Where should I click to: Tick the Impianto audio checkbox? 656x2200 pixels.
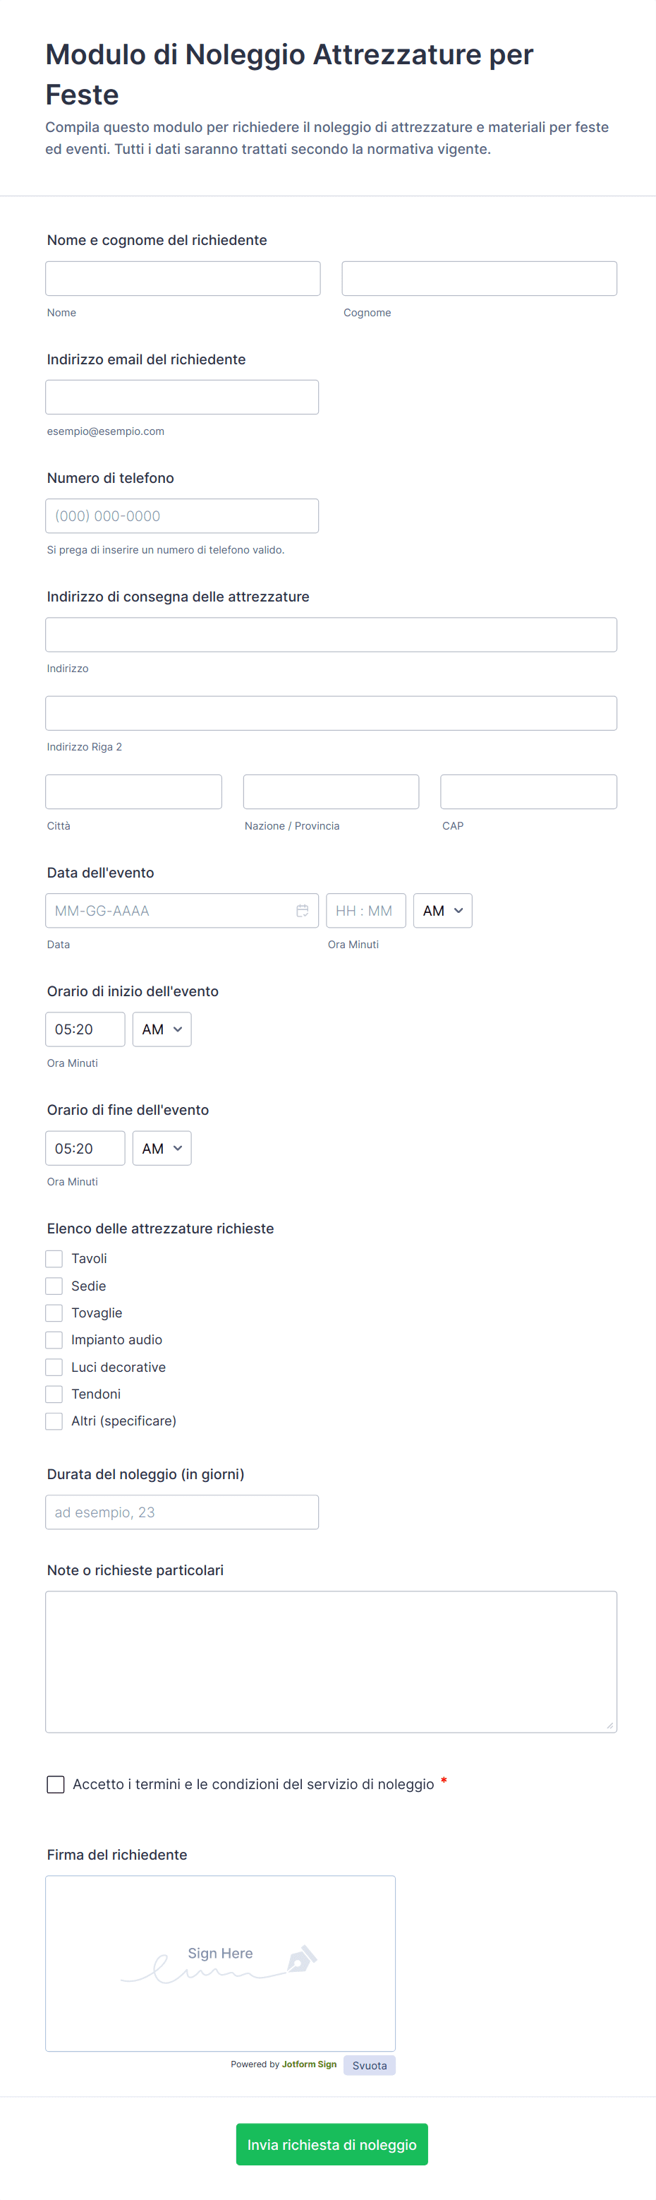tap(54, 1339)
